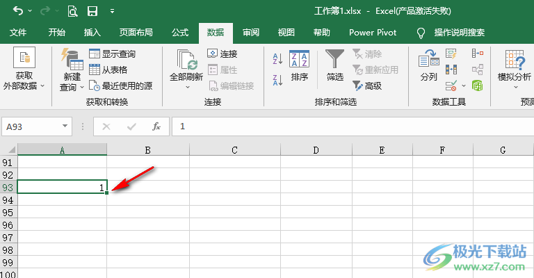This screenshot has width=534, height=278.
Task: Click 清除 filter button
Action: (367, 54)
